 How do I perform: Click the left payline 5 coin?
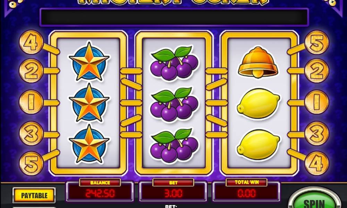click(x=31, y=163)
